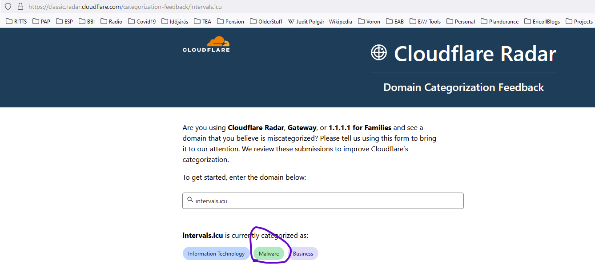Click the Wikipedia W icon on the bookmarks bar
Viewport: 595px width, 268px height.
291,21
